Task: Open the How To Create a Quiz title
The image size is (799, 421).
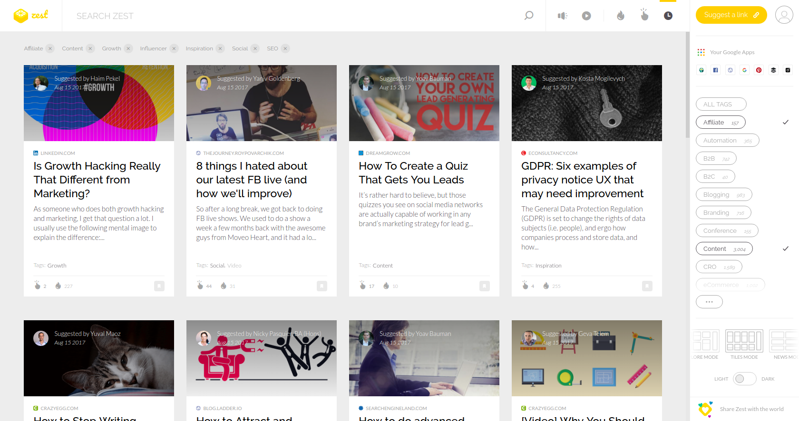Action: [x=413, y=173]
